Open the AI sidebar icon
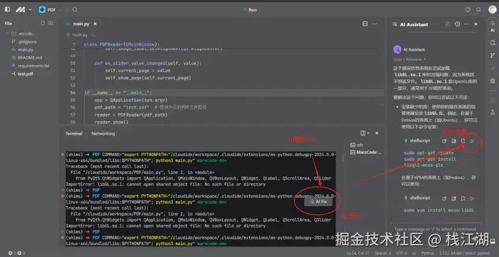The width and height of the screenshot is (499, 257). pos(492,26)
